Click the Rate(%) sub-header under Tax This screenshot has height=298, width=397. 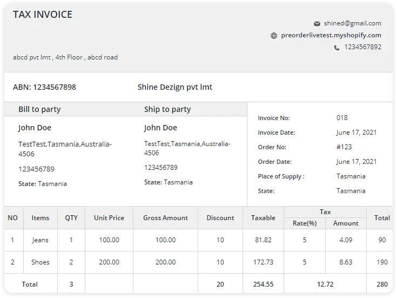click(x=304, y=223)
